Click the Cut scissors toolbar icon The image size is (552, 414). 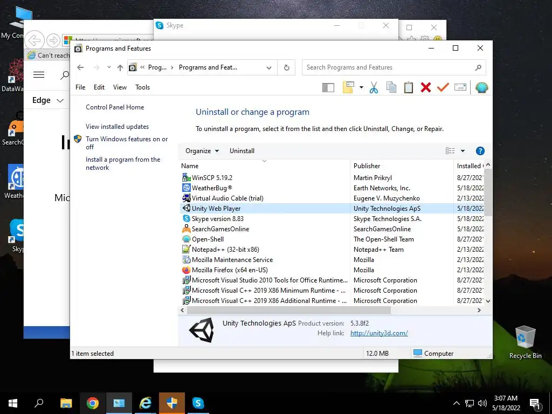(374, 87)
